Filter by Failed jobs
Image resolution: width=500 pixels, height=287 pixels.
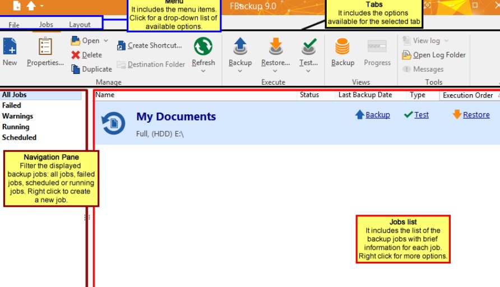11,105
